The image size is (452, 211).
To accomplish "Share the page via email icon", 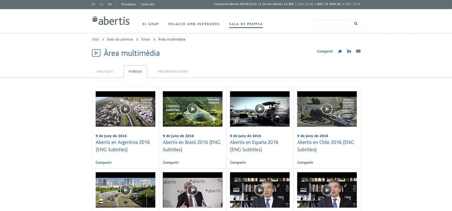I will (358, 51).
